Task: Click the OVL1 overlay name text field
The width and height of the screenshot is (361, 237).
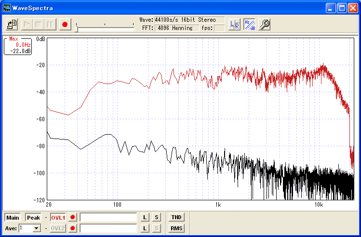Action: point(108,218)
